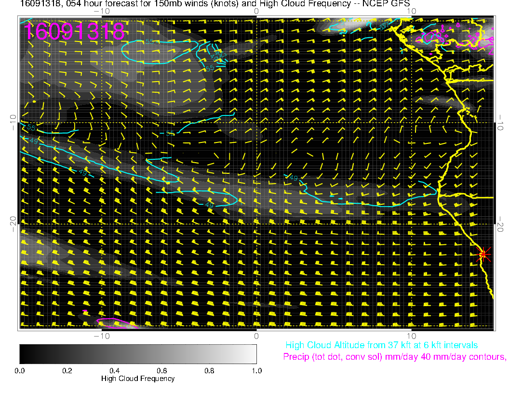
Task: Click the 0.4 colorbar tick label
Action: click(x=114, y=371)
